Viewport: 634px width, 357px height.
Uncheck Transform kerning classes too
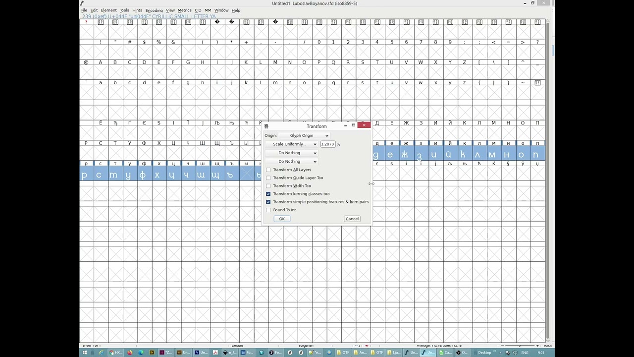click(268, 194)
